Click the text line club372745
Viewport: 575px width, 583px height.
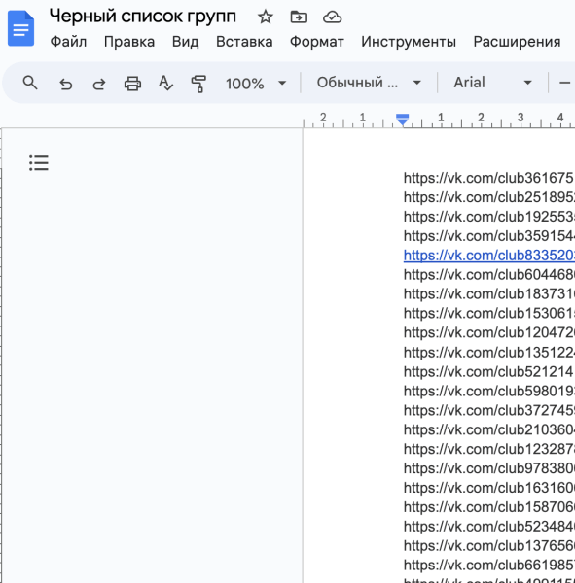pyautogui.click(x=489, y=410)
